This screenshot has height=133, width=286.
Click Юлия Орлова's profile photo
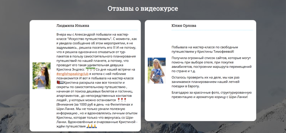(x=157, y=71)
